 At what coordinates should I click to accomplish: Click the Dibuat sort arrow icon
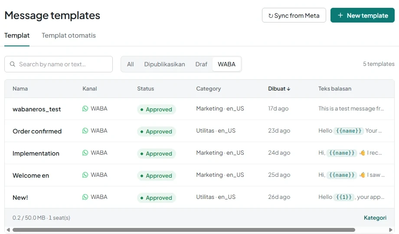click(288, 89)
